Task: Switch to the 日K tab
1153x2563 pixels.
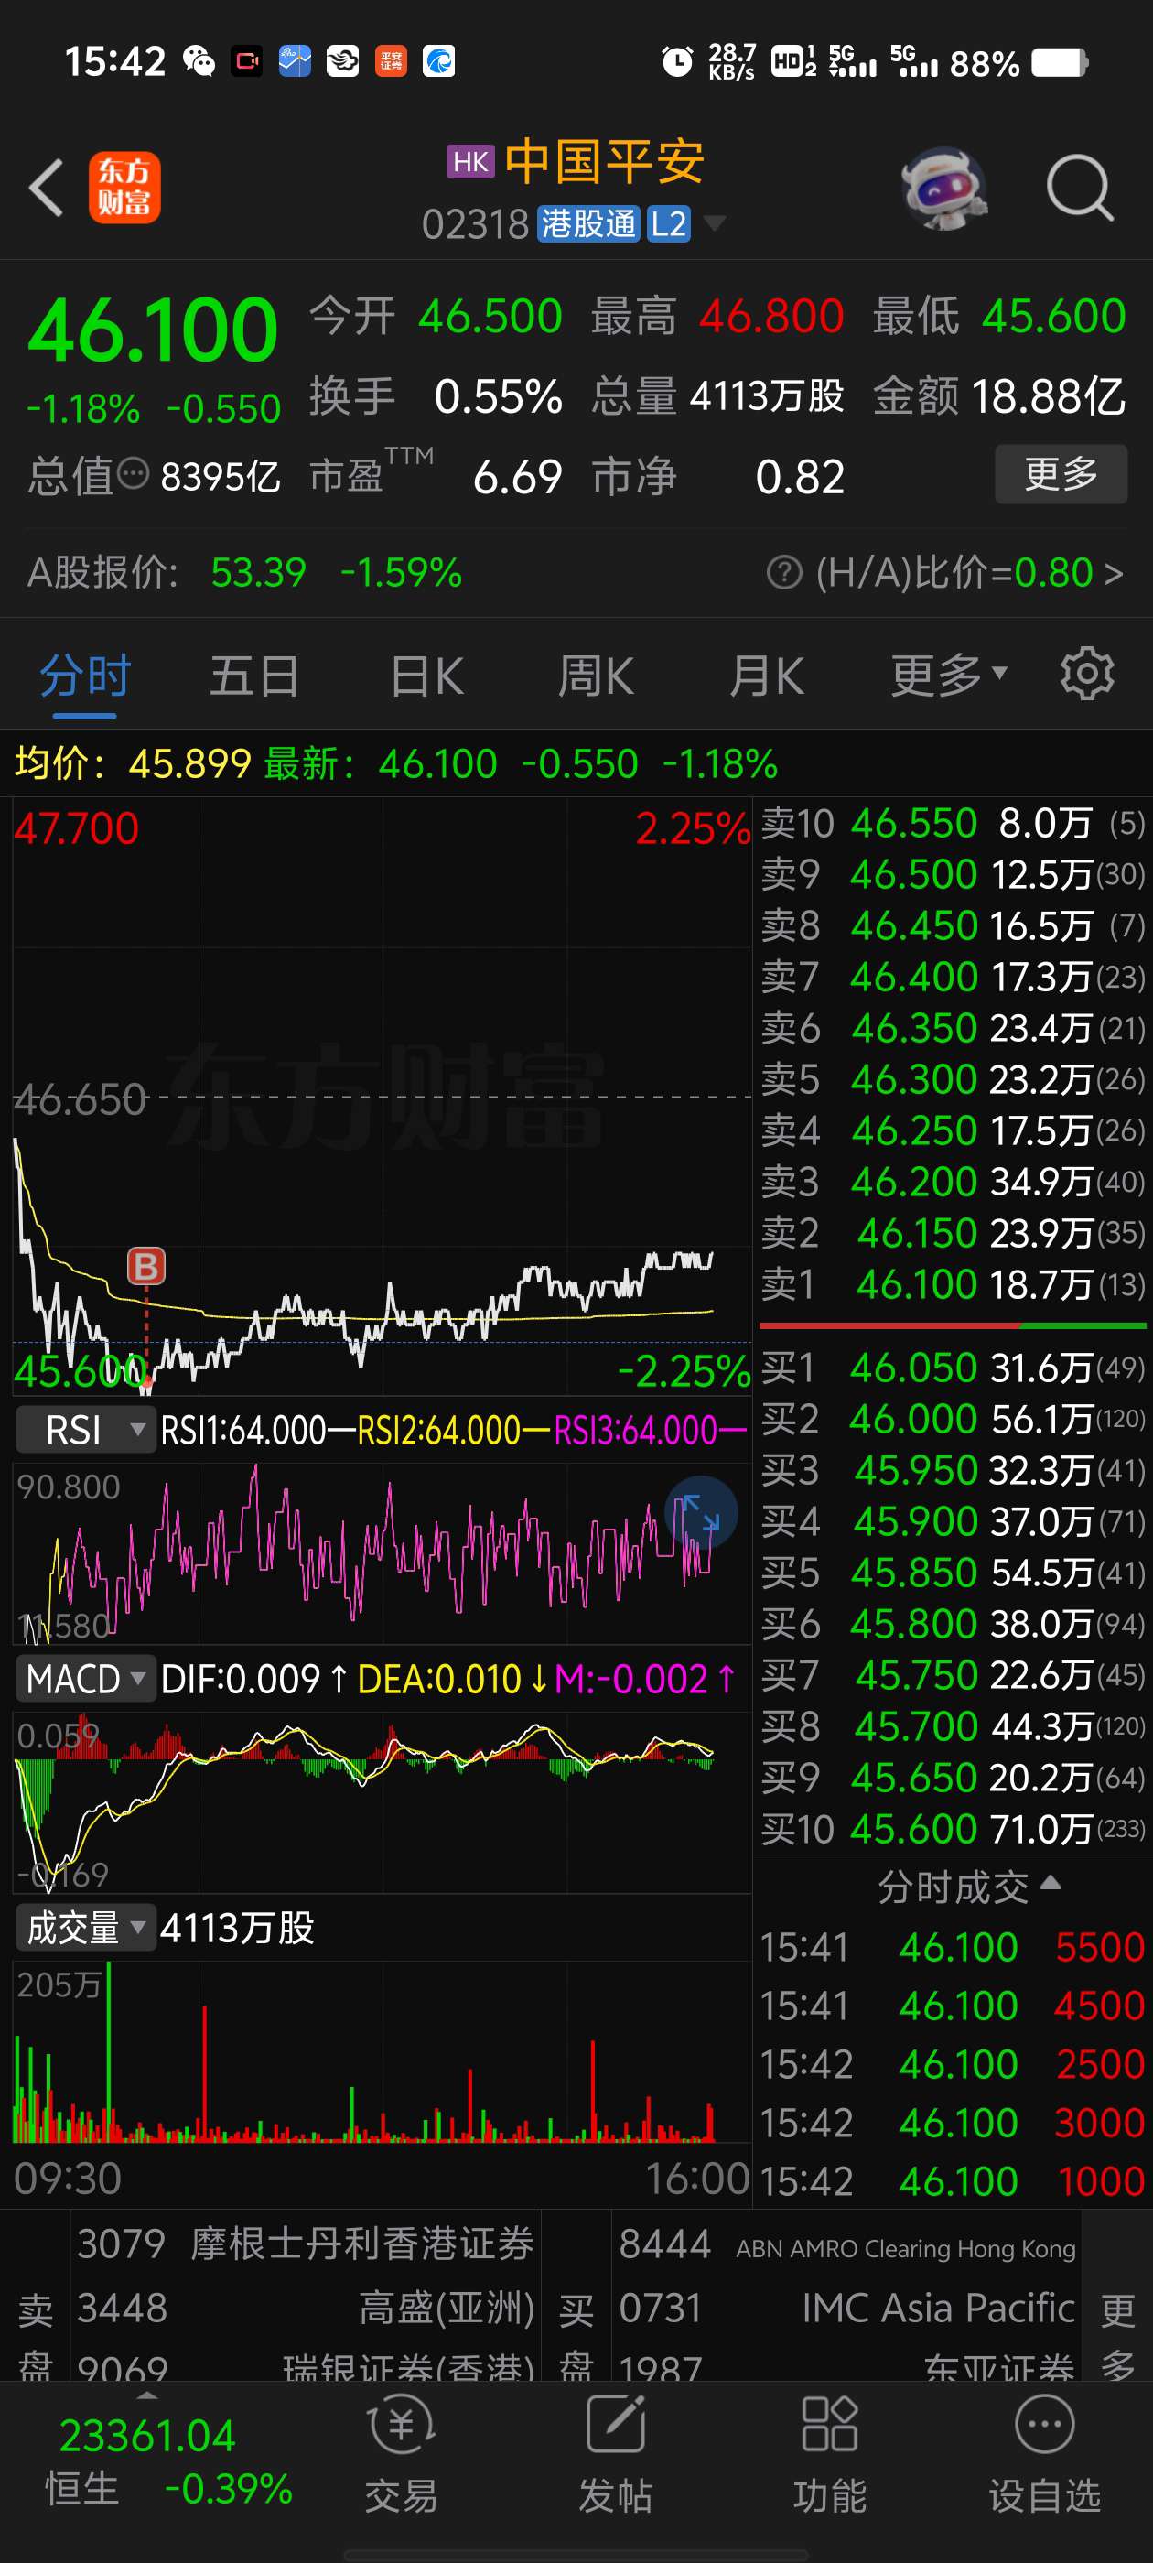Action: 426,676
